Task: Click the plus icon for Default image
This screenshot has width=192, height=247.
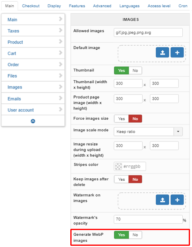Action: point(177,53)
